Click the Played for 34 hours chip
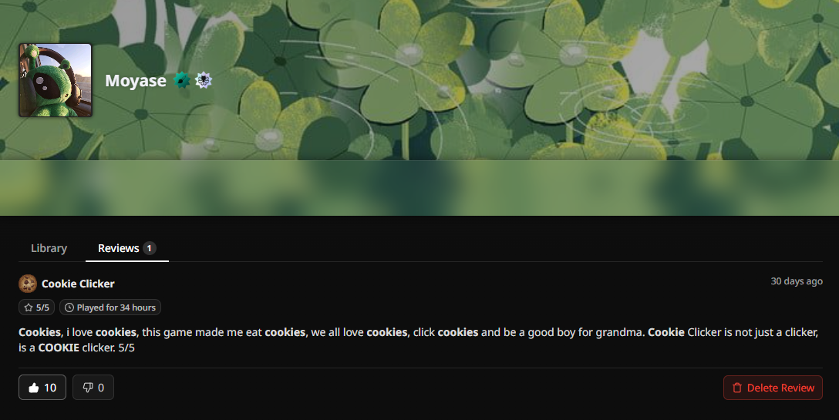This screenshot has height=420, width=839. pyautogui.click(x=110, y=307)
